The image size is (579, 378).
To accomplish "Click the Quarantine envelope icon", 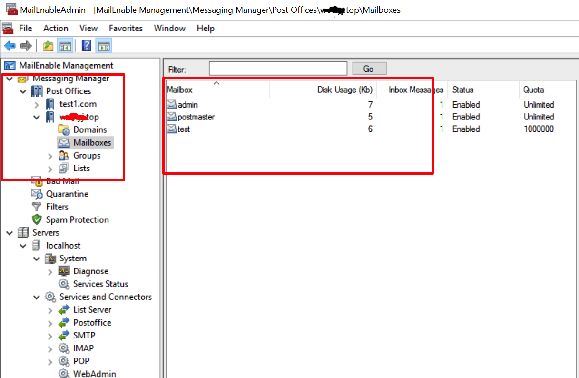I will tap(37, 194).
